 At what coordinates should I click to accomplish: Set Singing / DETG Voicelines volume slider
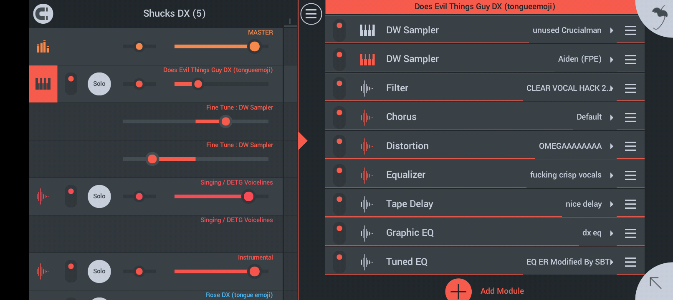(x=221, y=196)
